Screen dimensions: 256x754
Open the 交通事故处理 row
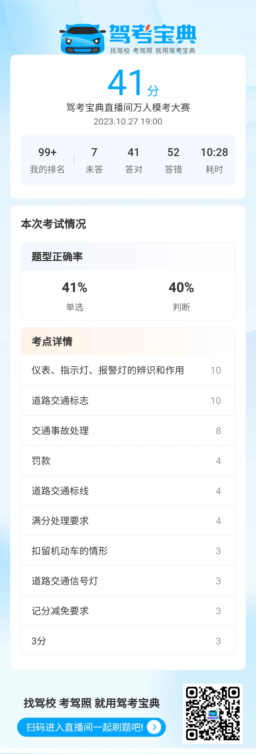click(128, 431)
